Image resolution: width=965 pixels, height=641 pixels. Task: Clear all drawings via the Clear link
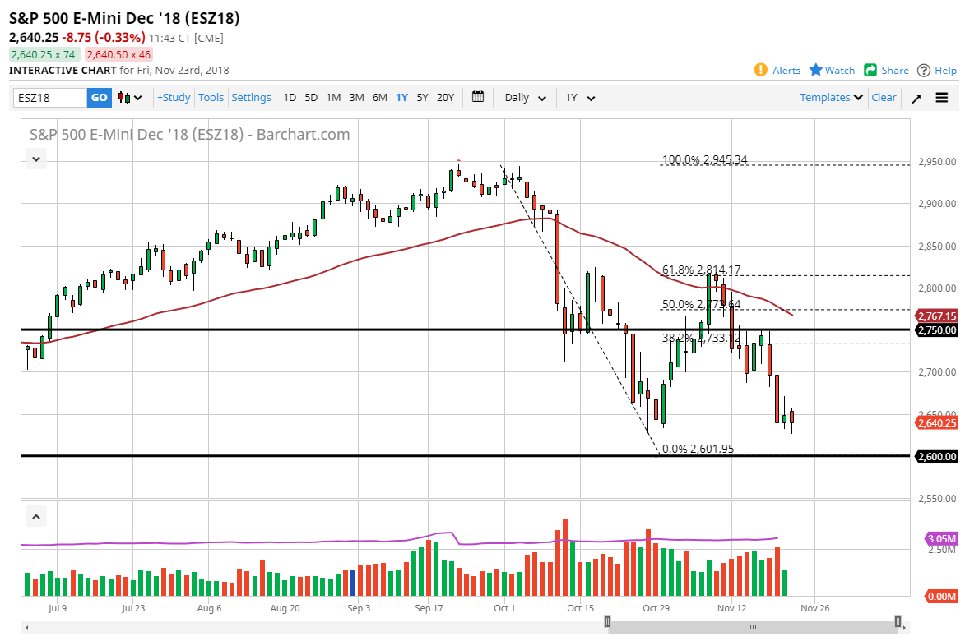[884, 97]
